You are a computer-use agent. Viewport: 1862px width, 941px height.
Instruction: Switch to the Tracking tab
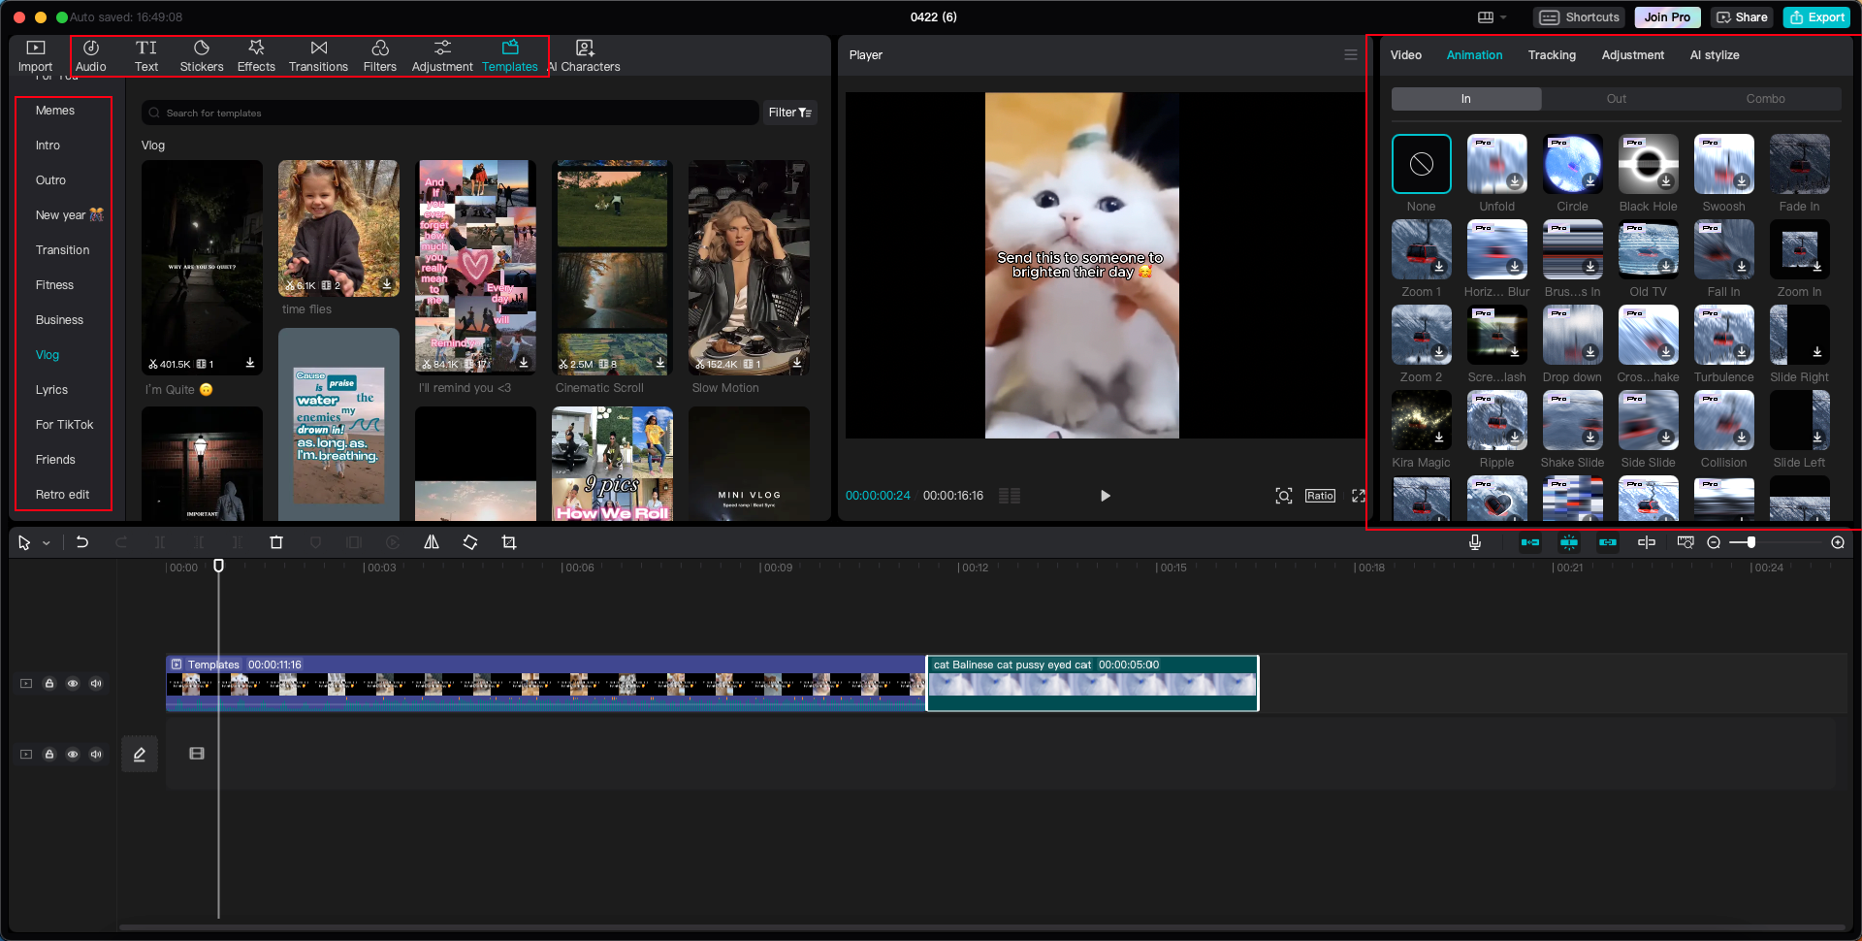tap(1552, 55)
